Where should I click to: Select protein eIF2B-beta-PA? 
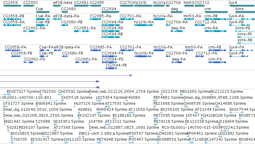[58, 50]
